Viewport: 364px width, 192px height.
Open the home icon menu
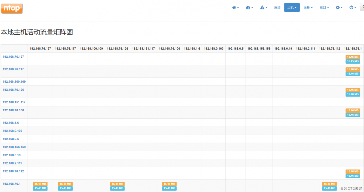pos(235,8)
